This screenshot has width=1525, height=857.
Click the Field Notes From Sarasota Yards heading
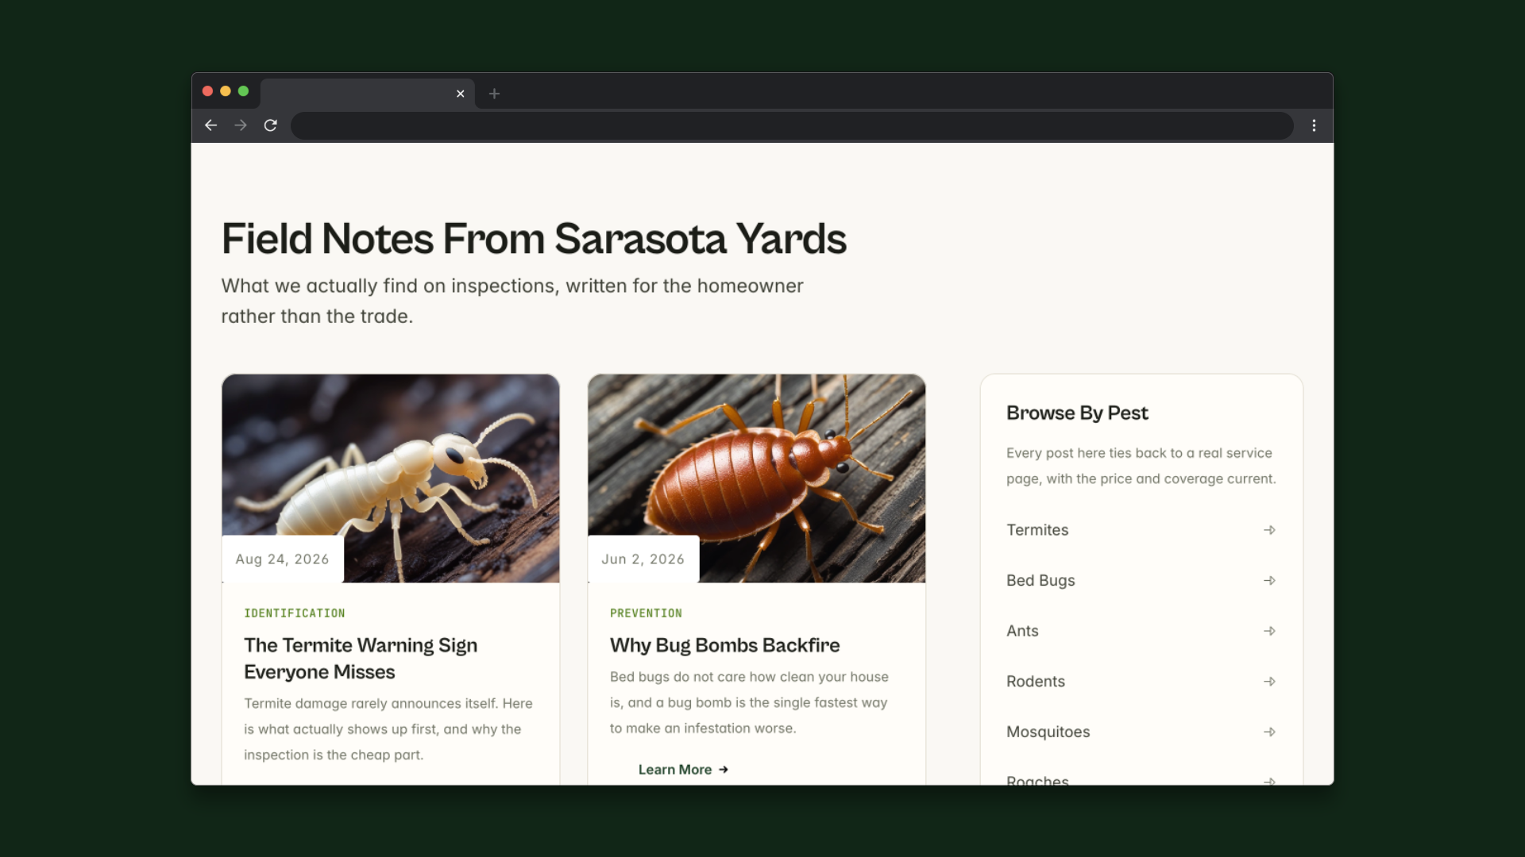[534, 239]
